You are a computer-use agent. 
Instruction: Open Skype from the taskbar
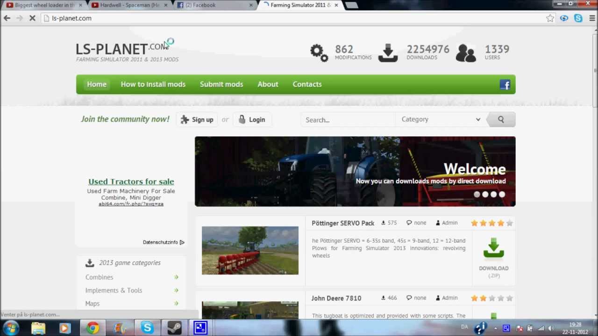147,328
